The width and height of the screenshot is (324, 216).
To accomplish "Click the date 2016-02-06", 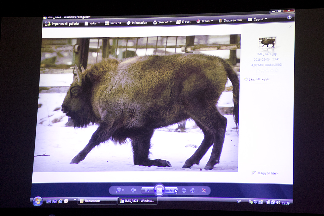I will click(262, 59).
